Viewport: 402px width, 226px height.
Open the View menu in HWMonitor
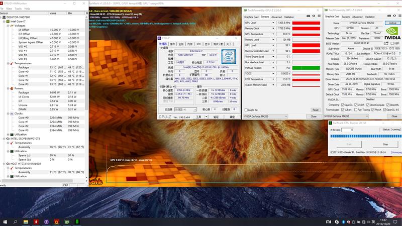(9, 9)
